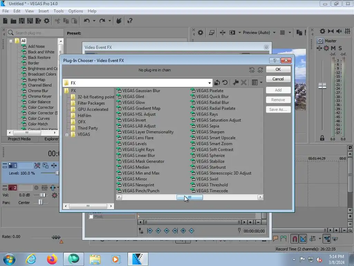
Task: Click the Open folder icon in main toolbar
Action: point(13,21)
